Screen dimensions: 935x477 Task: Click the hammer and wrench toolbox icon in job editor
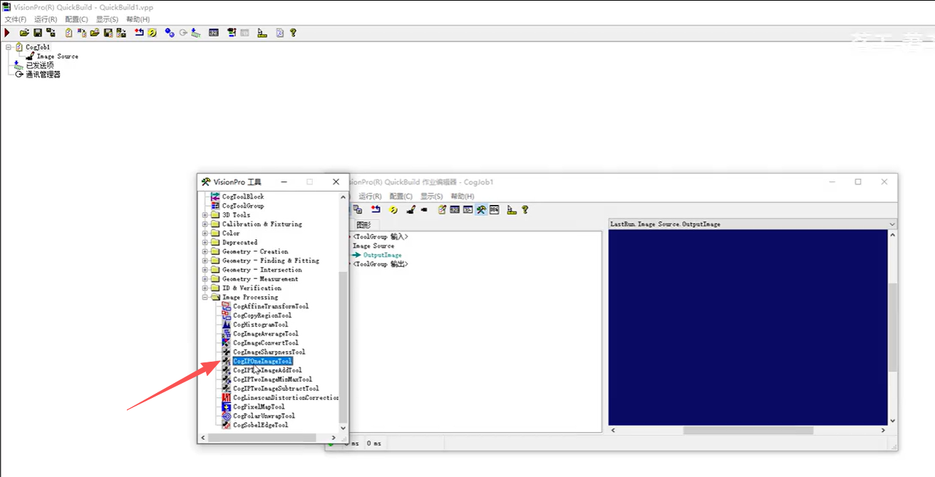pos(481,209)
